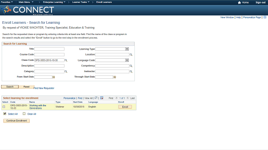Click the 10/30/2015 start date cell
The image size is (268, 150).
79,107
